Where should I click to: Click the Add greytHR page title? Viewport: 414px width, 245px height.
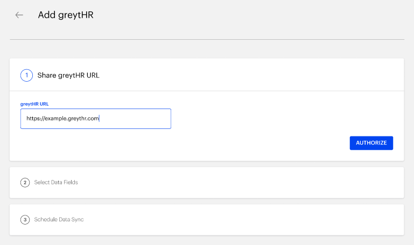[x=66, y=15]
